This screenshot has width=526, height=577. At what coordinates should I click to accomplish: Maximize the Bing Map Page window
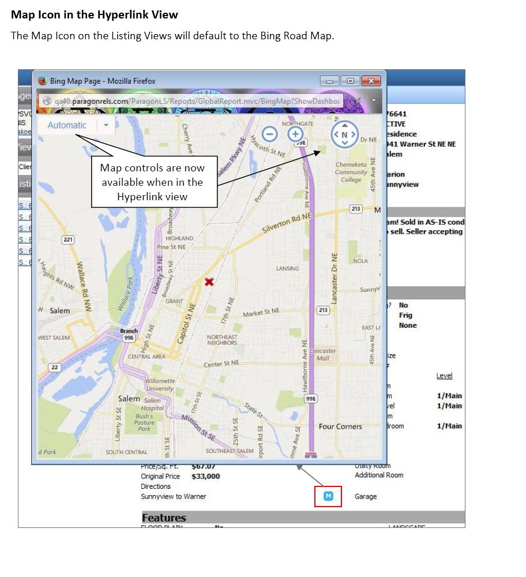coord(350,81)
